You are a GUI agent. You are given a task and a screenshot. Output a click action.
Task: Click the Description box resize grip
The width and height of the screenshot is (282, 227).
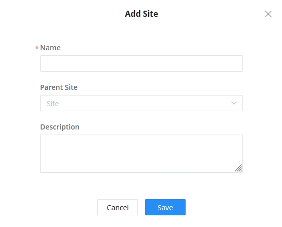(x=238, y=168)
